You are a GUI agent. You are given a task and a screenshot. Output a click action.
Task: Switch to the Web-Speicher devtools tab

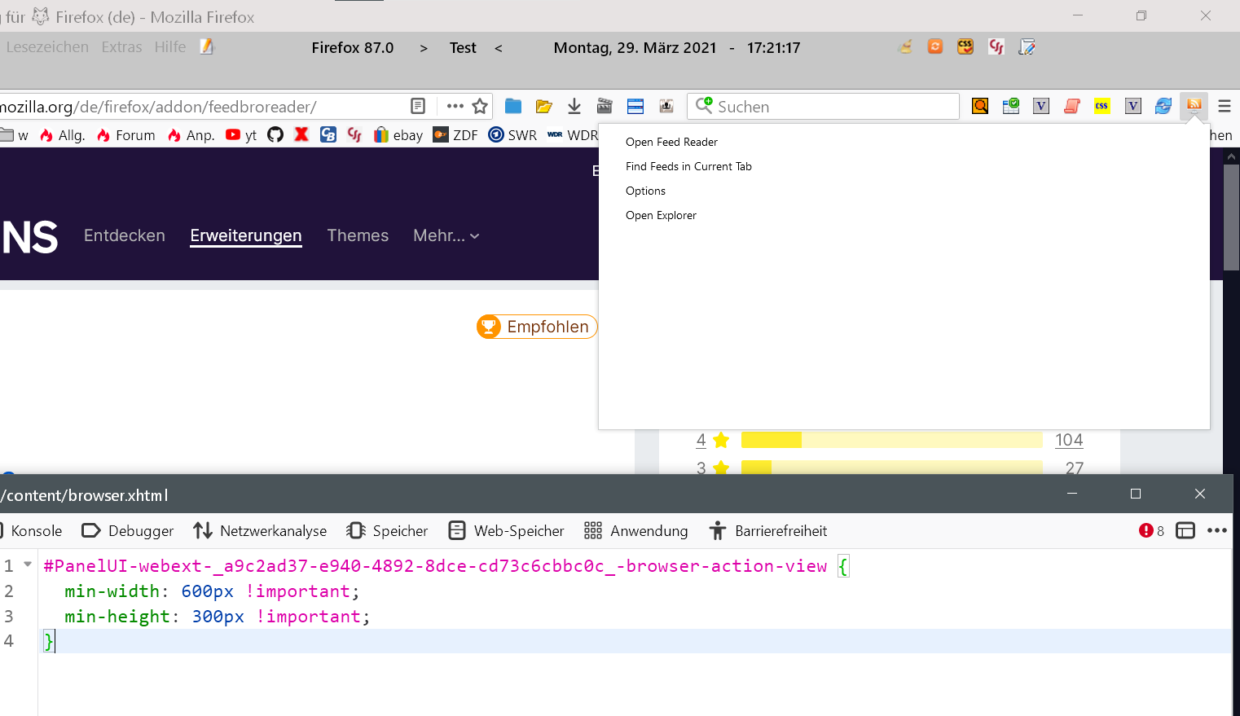506,531
